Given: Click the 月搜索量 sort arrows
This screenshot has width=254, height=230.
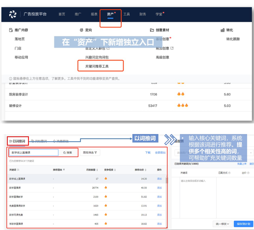Looking at the screenshot, I should 97,170.
